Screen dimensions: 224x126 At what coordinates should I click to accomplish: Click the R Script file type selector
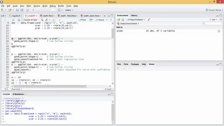tap(109, 89)
